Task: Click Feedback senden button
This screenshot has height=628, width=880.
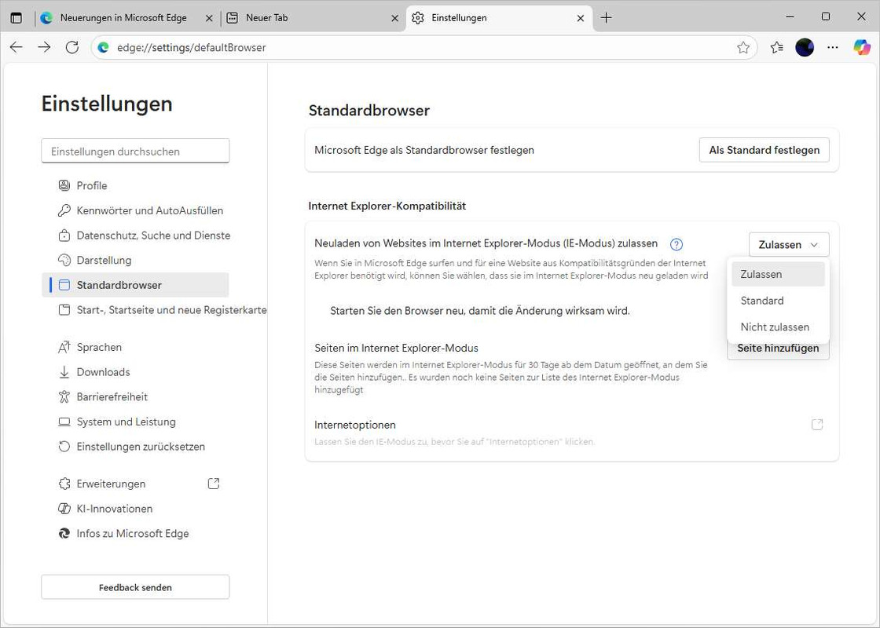Action: click(x=135, y=587)
